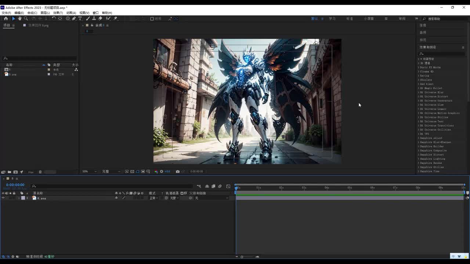Click the exposure value +0.0

(167, 171)
